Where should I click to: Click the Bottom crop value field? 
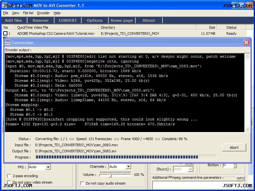(228, 165)
